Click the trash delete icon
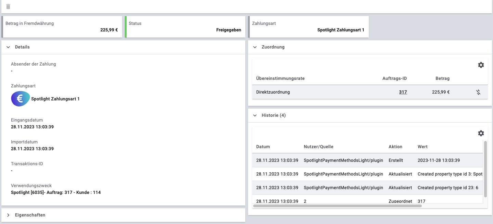This screenshot has width=493, height=224. (x=8, y=6)
